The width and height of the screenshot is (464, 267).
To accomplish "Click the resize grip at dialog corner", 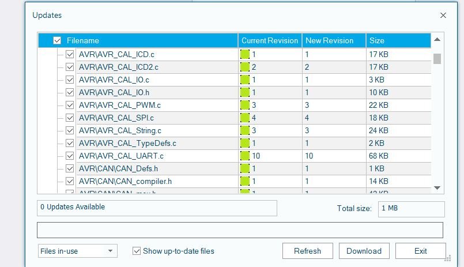I will [x=448, y=258].
